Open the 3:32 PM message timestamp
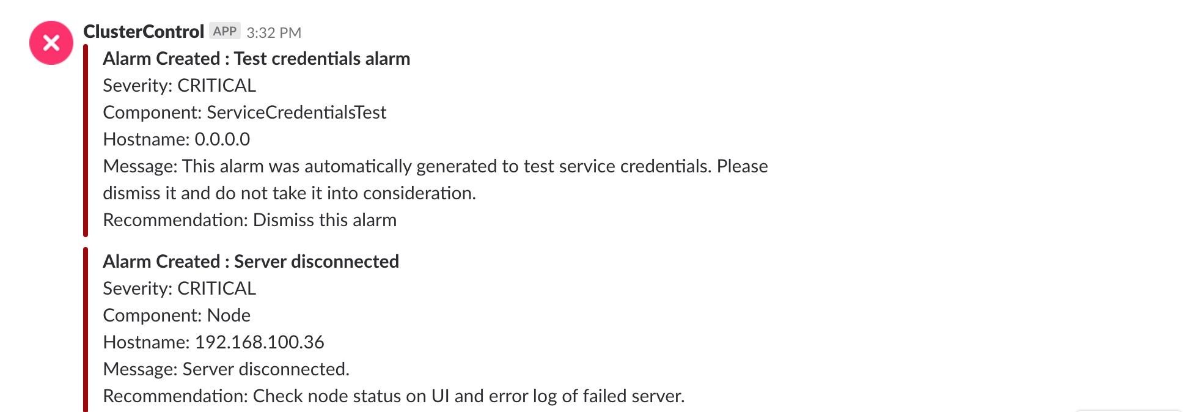 pos(274,32)
